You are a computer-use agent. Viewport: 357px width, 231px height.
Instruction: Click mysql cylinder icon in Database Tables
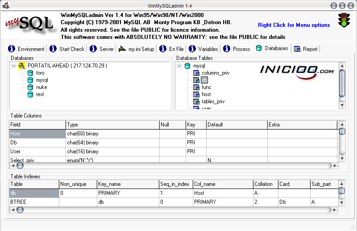click(187, 66)
